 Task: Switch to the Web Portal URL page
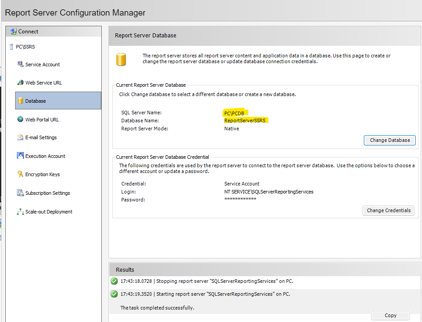(42, 120)
